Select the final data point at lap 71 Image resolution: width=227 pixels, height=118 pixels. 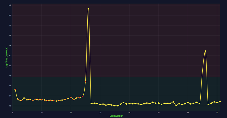(220, 101)
